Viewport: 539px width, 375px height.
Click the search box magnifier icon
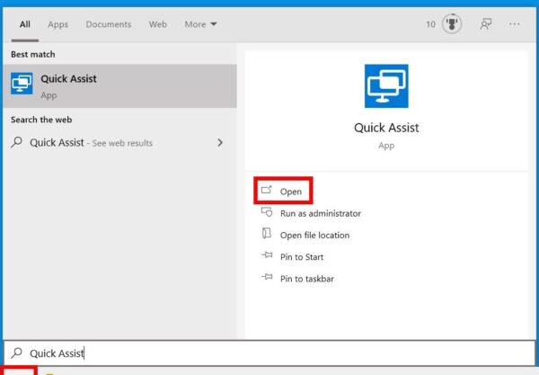(16, 353)
